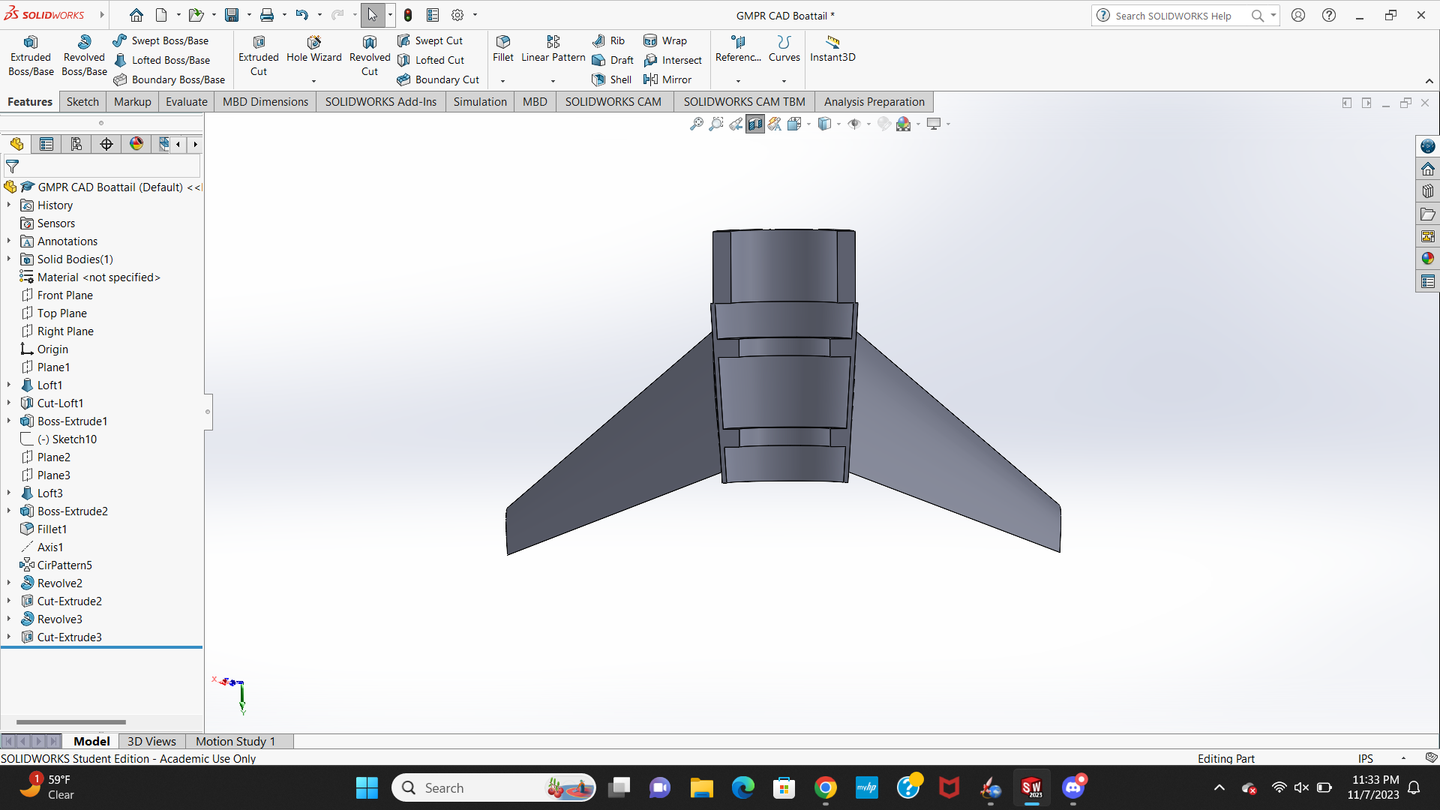Click the Intersect button
1440x810 pixels.
pyautogui.click(x=673, y=60)
